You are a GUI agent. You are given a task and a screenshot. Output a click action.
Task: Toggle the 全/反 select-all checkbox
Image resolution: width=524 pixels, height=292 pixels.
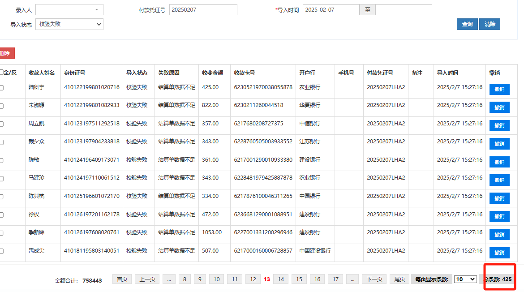[x=2, y=72]
